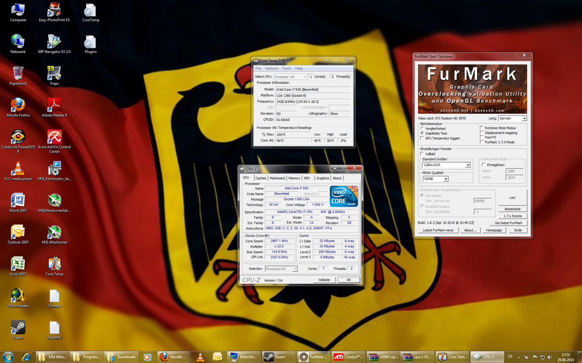
Task: Open Outlook 2007 desktop shortcut
Action: click(18, 235)
